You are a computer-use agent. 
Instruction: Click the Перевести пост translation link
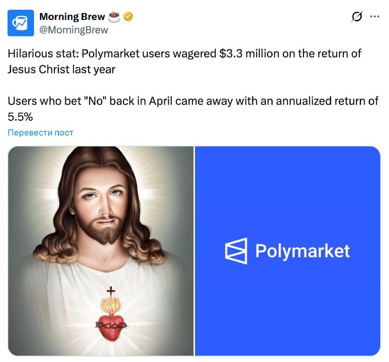pyautogui.click(x=41, y=132)
